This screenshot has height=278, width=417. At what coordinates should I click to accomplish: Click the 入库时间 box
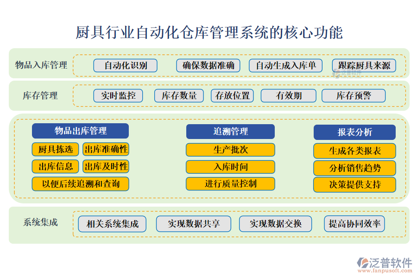tap(230, 167)
